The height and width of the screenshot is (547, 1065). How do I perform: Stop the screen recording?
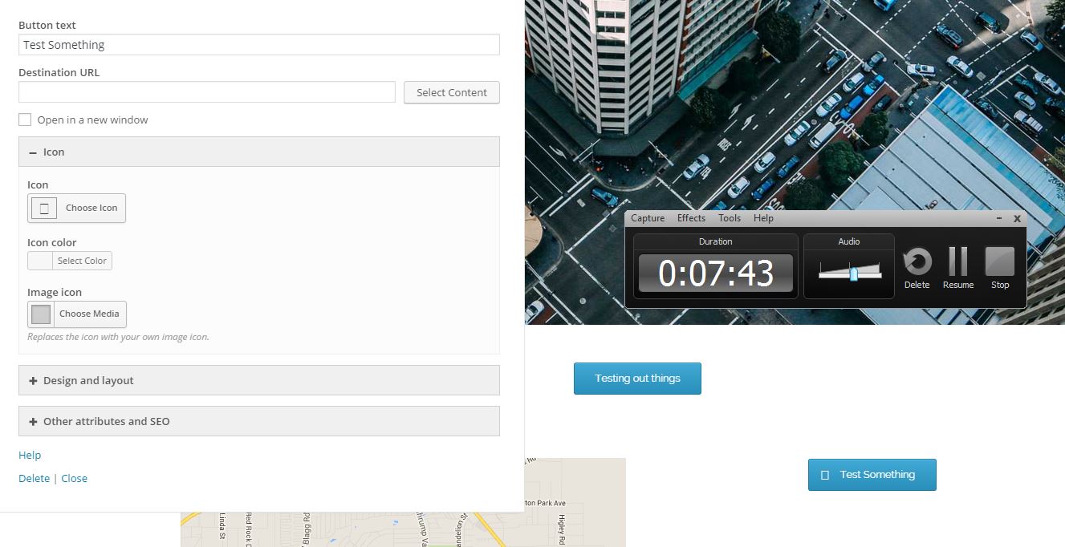[1000, 262]
